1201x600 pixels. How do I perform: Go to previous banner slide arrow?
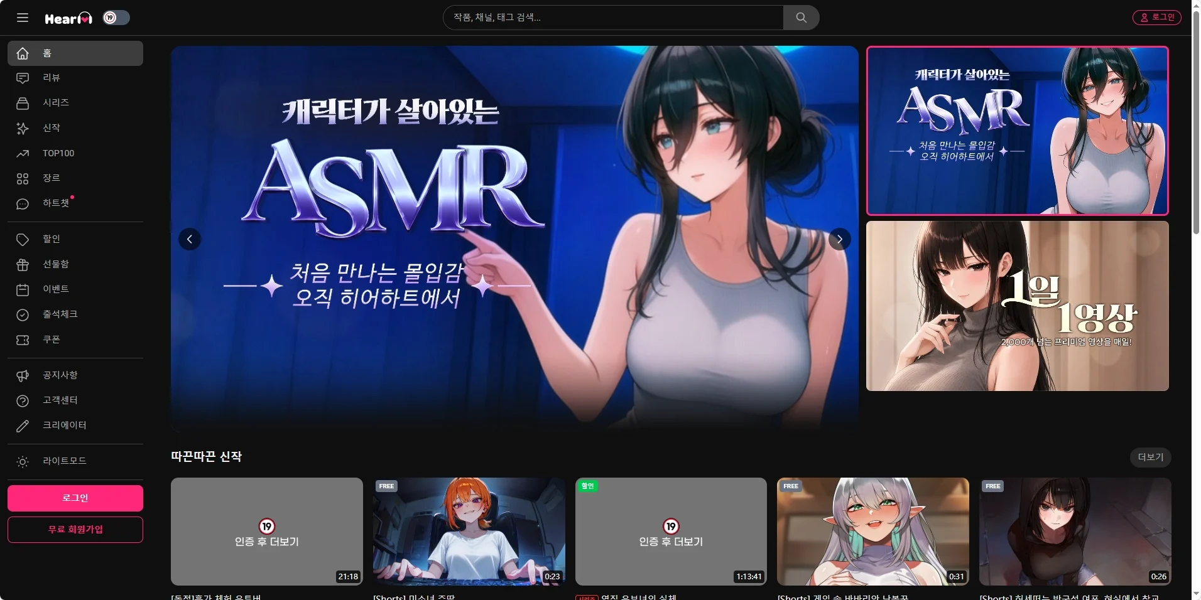[190, 239]
